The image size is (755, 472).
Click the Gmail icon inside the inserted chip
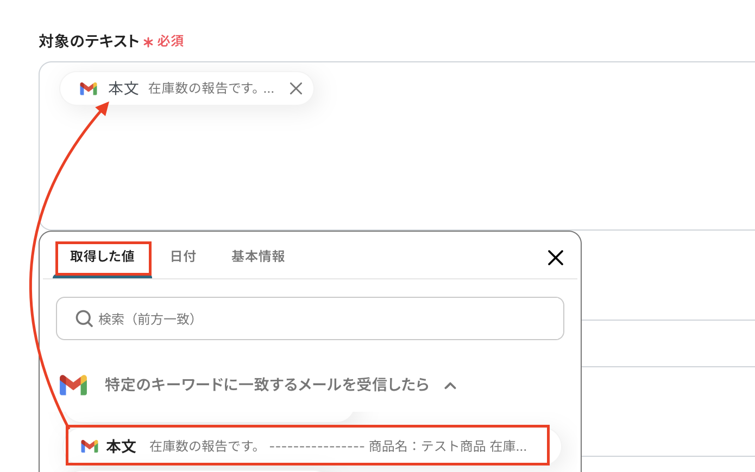point(89,88)
